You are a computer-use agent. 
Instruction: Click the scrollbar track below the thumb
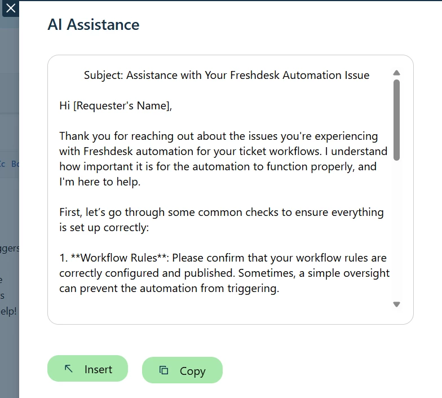[x=396, y=230]
